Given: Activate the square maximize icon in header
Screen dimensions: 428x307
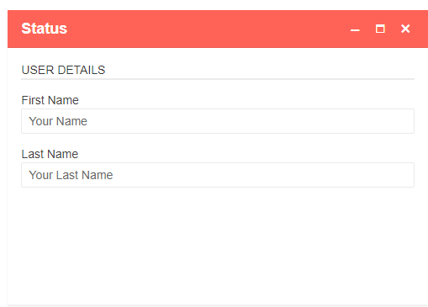Looking at the screenshot, I should coord(380,29).
